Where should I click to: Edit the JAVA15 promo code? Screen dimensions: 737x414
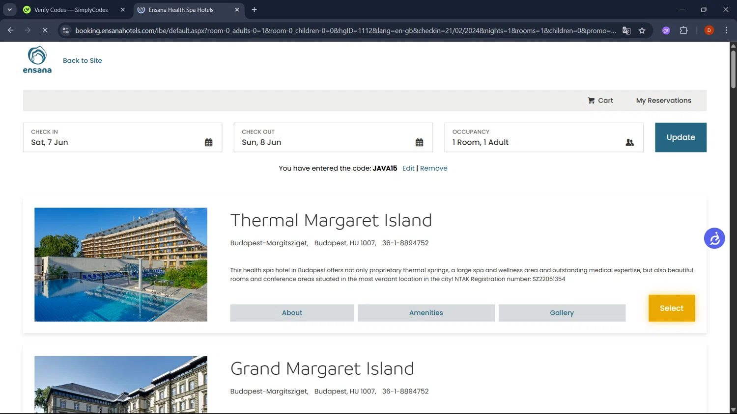coord(408,168)
